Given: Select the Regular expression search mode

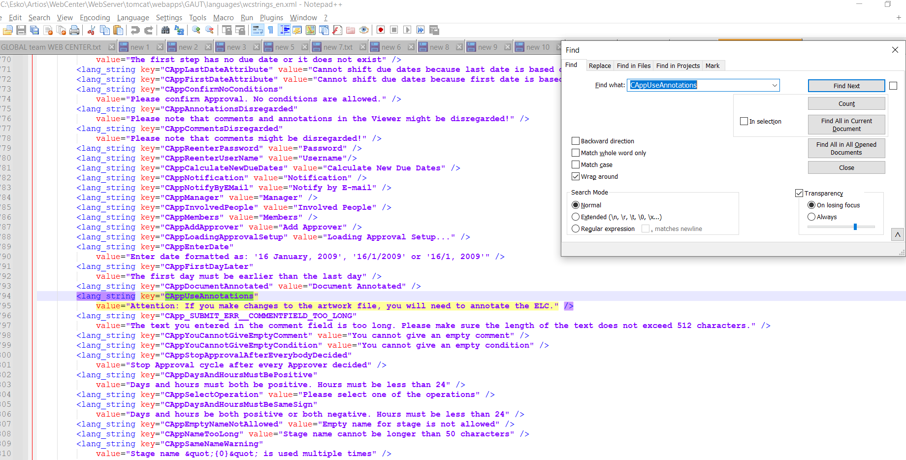Looking at the screenshot, I should click(x=576, y=229).
